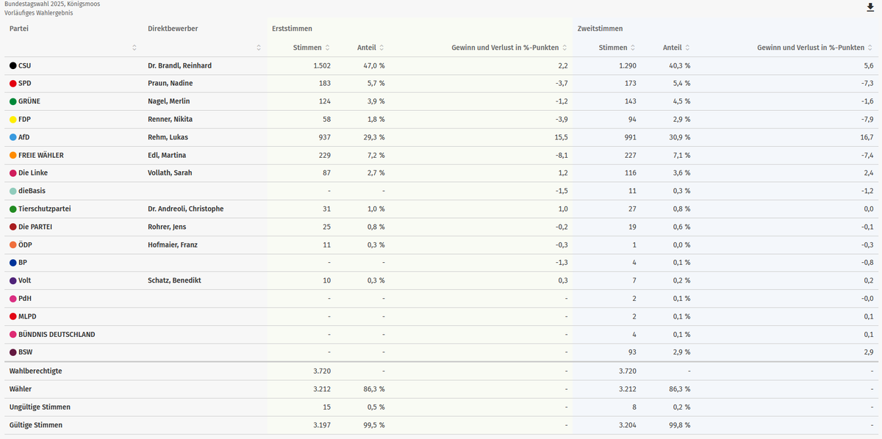Sort Zweitstimmen Gewinn und Verlust column
Screen dimensions: 882x439
point(870,48)
